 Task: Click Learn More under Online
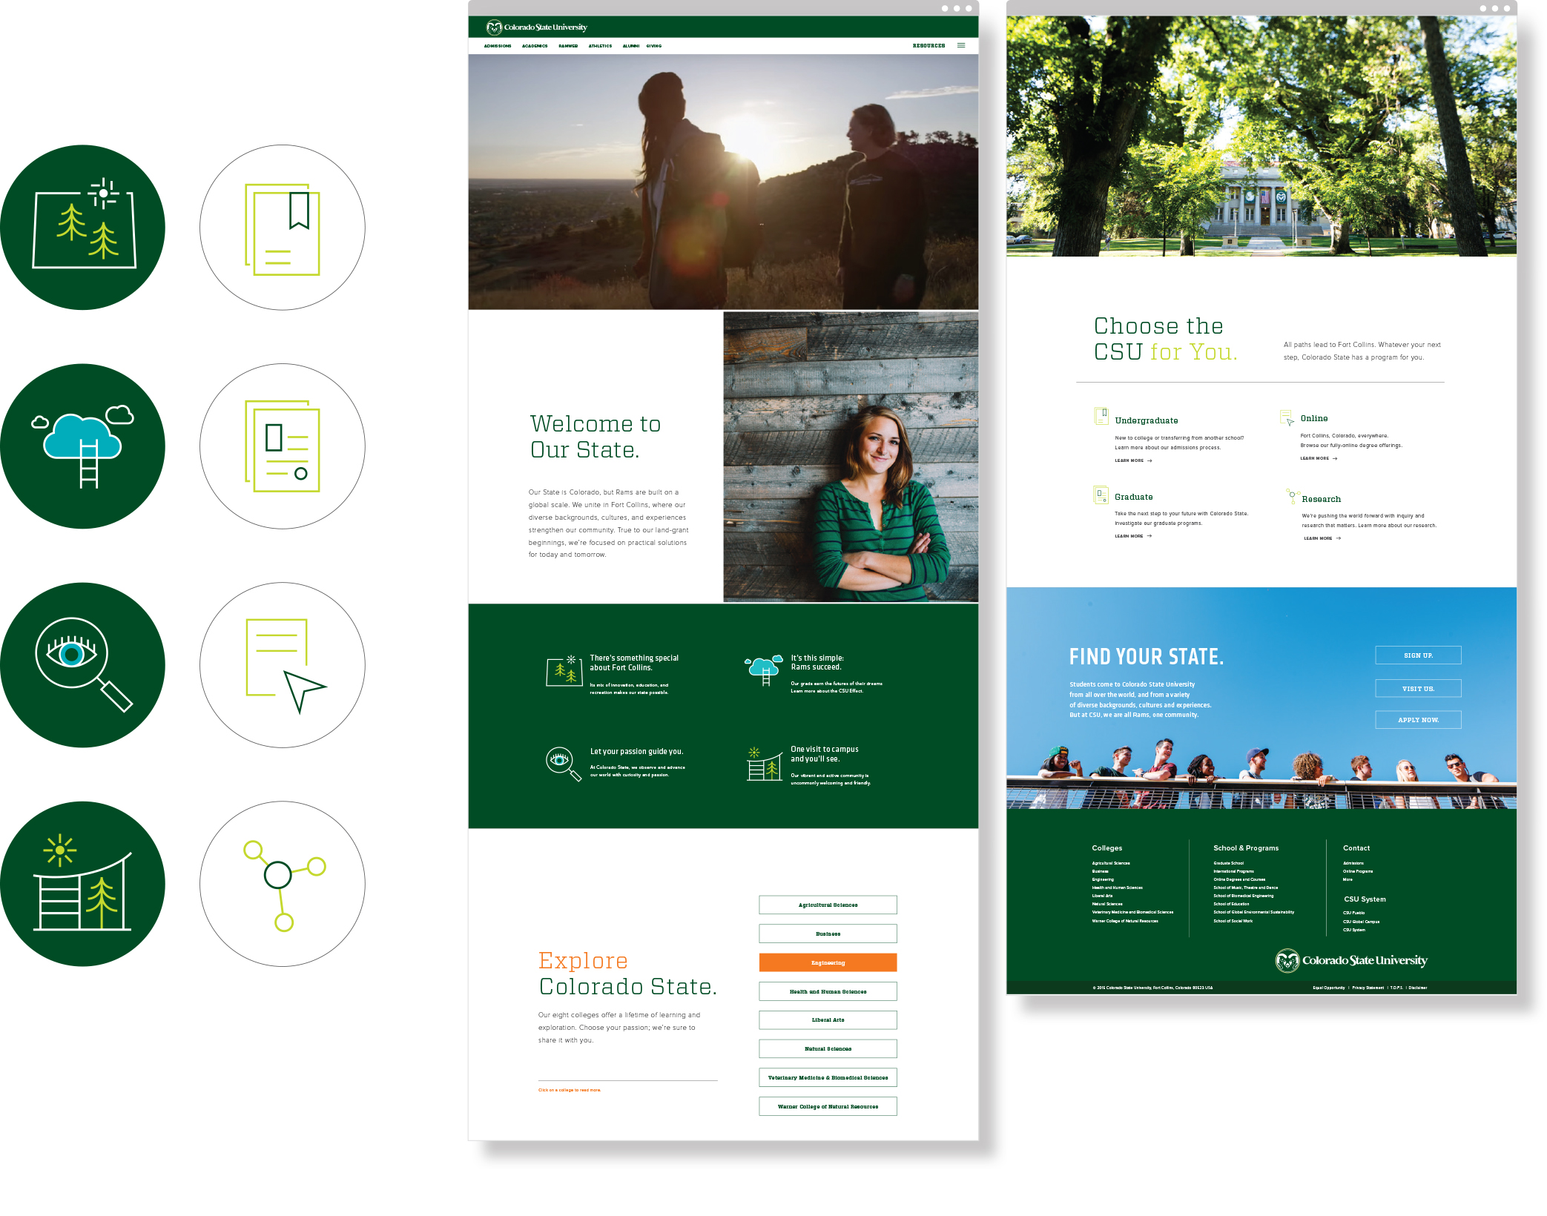[1319, 458]
